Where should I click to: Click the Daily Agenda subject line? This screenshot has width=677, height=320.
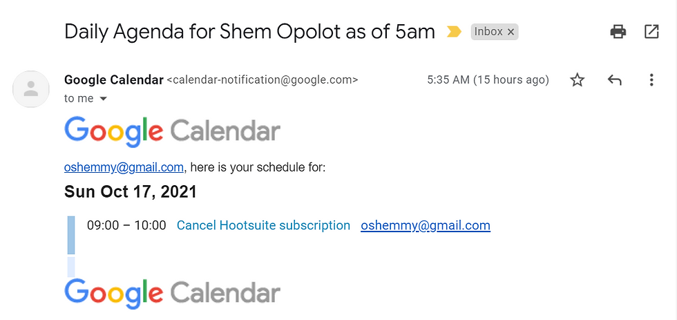point(249,32)
